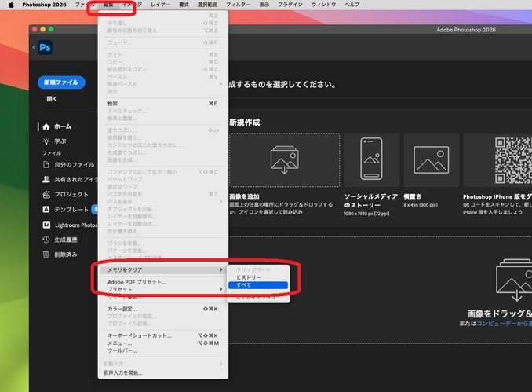The image size is (532, 392).
Task: Click the people icon for shared items
Action: tap(46, 179)
